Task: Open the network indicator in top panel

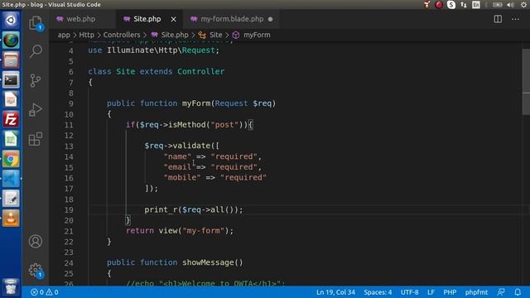Action: tap(464, 5)
